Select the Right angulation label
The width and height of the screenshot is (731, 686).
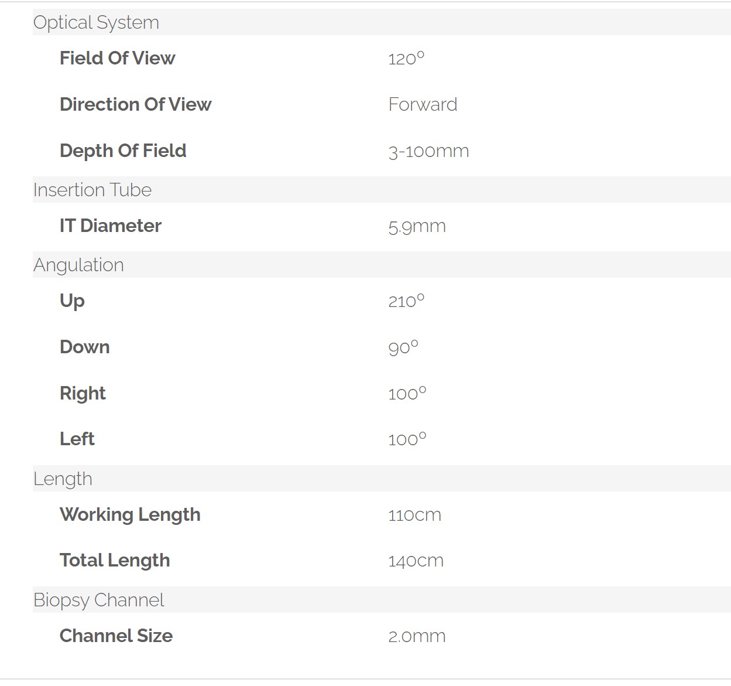tap(83, 393)
